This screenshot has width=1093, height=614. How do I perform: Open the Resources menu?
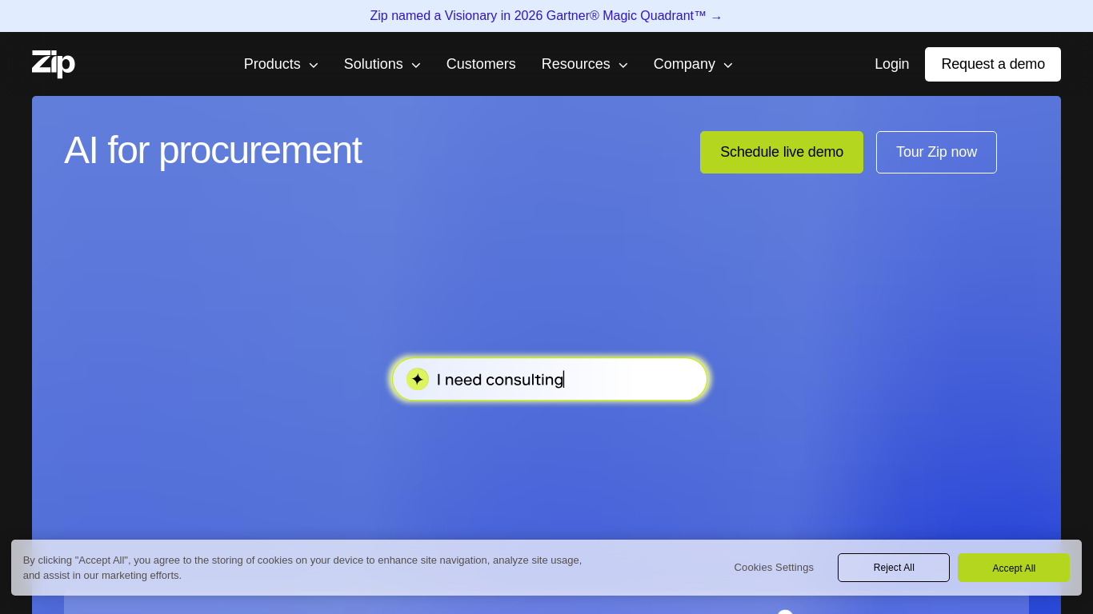point(585,64)
